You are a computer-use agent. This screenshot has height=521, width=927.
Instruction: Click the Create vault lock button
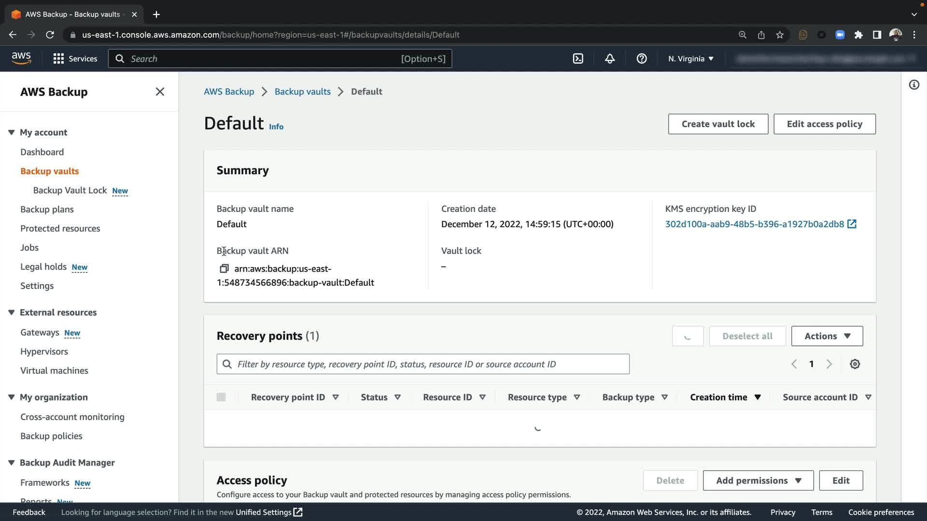point(718,124)
